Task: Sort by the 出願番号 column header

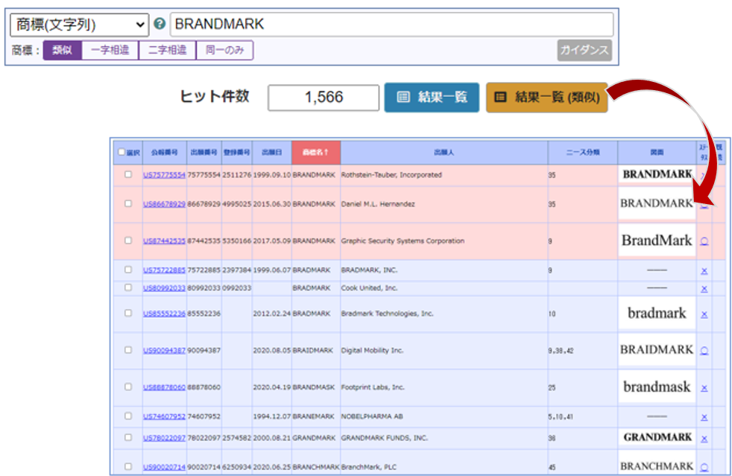Action: [204, 153]
